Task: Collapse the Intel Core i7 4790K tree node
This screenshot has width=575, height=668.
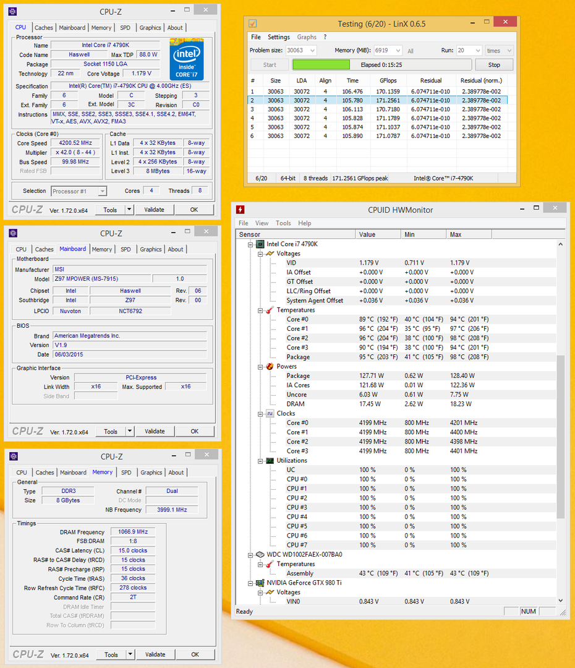Action: click(251, 244)
